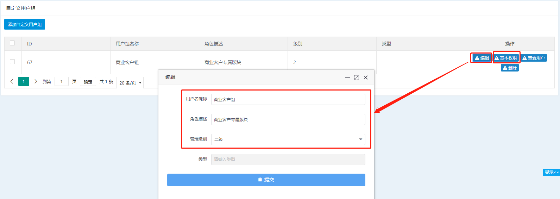Open 基本权限 basic permissions for the group

click(506, 58)
